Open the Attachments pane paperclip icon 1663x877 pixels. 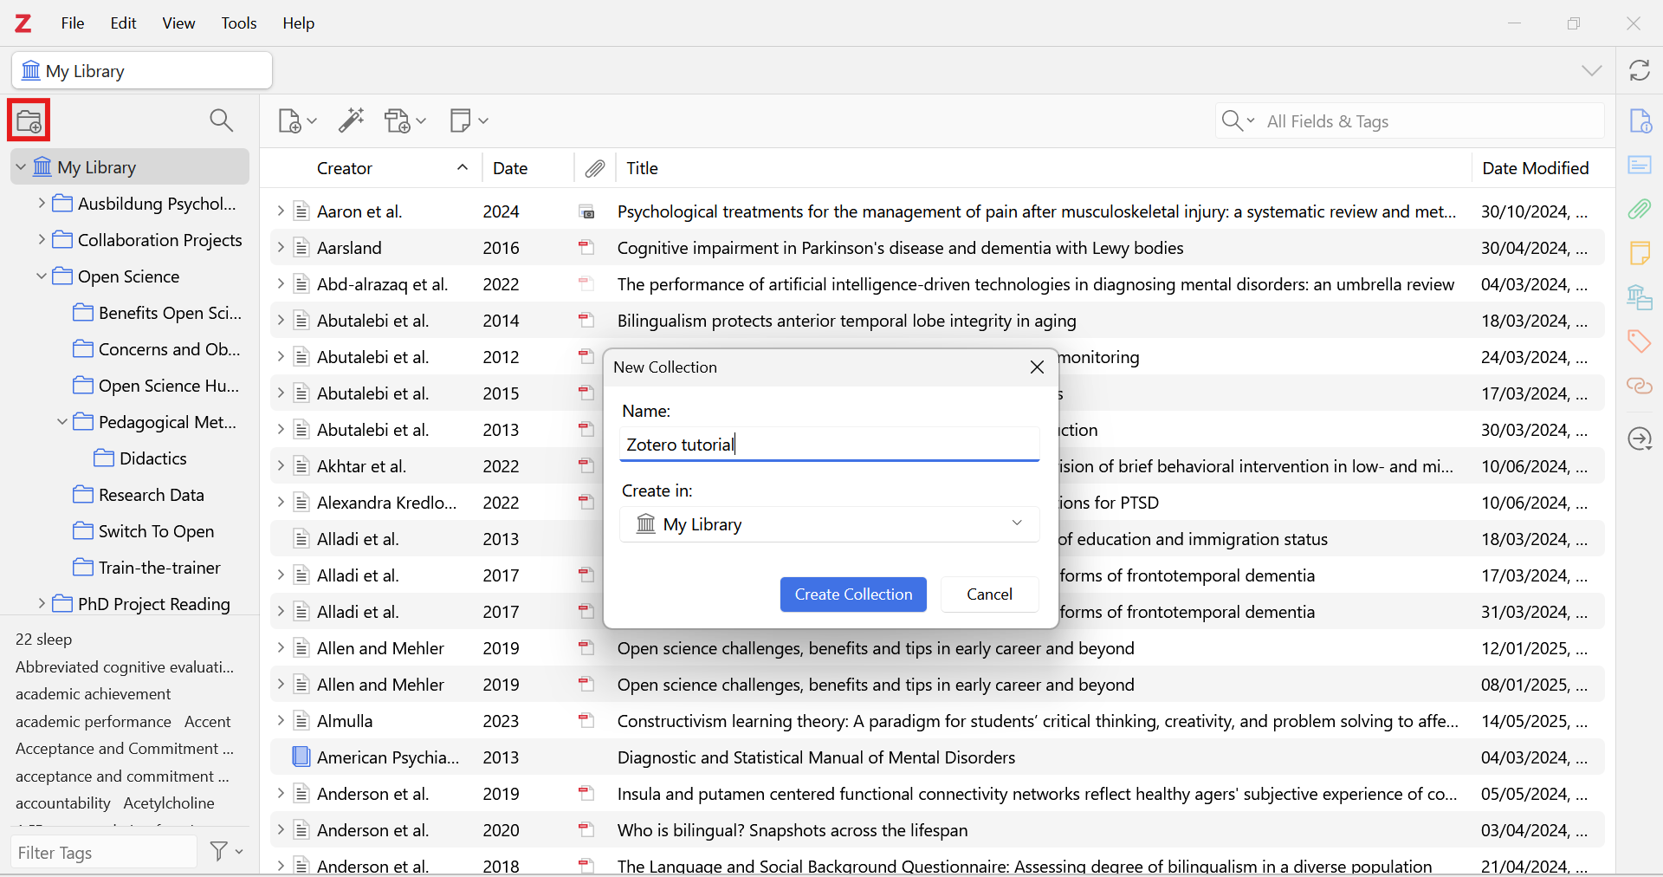point(1640,209)
